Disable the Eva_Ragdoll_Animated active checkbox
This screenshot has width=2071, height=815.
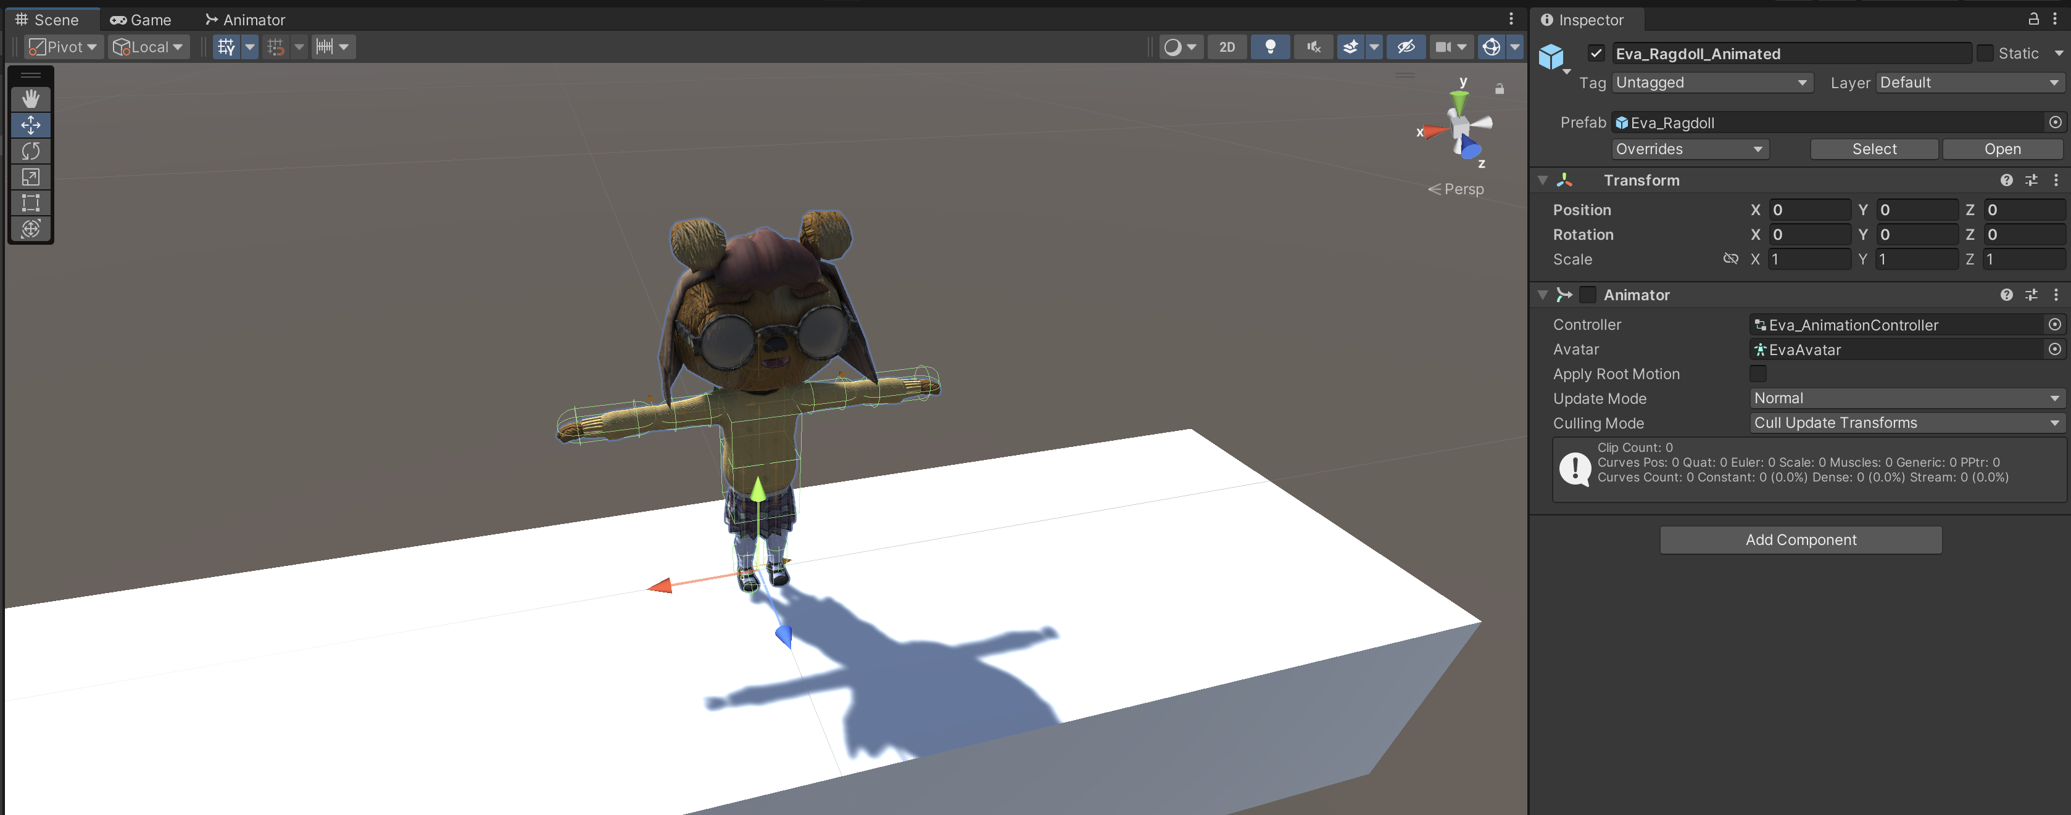click(1596, 53)
